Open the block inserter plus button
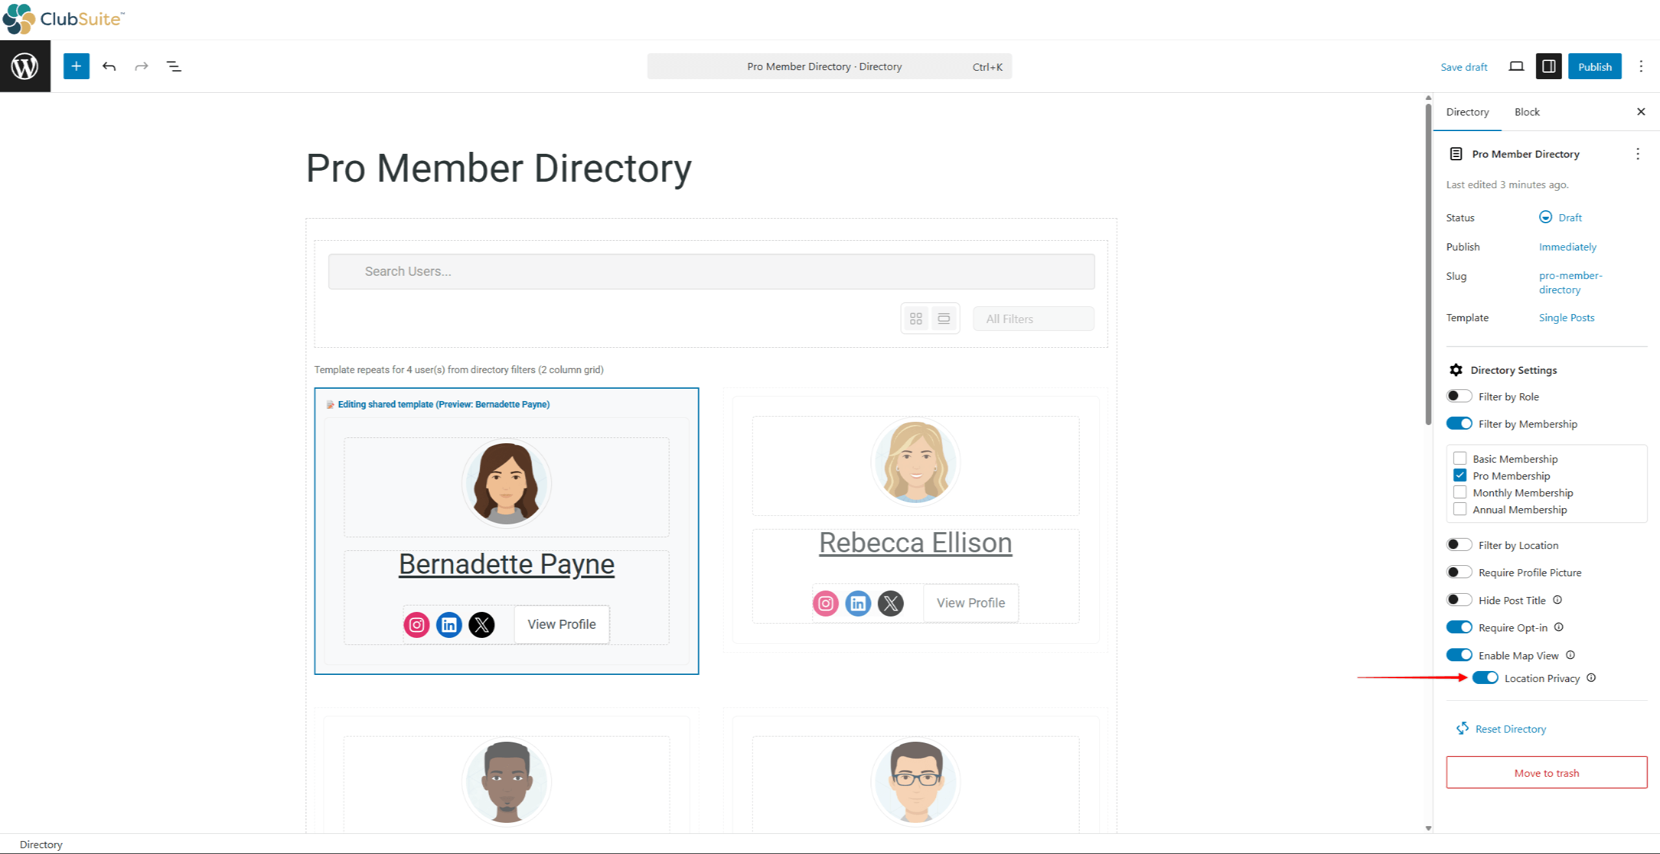 (x=76, y=66)
